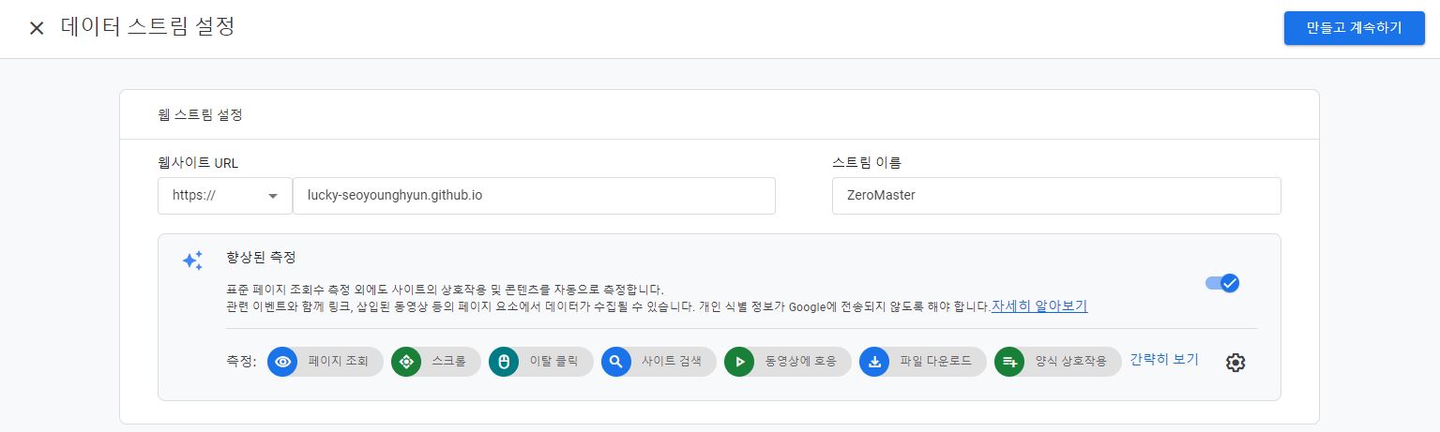Image resolution: width=1440 pixels, height=432 pixels.
Task: Click the file download icon
Action: (x=874, y=362)
